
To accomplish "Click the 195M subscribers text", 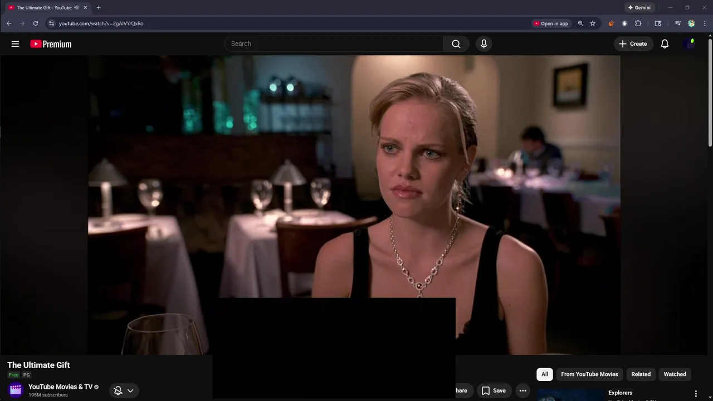I will click(48, 395).
